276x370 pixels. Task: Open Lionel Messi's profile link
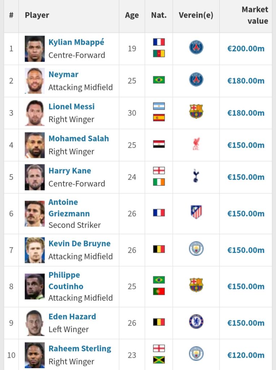72,107
